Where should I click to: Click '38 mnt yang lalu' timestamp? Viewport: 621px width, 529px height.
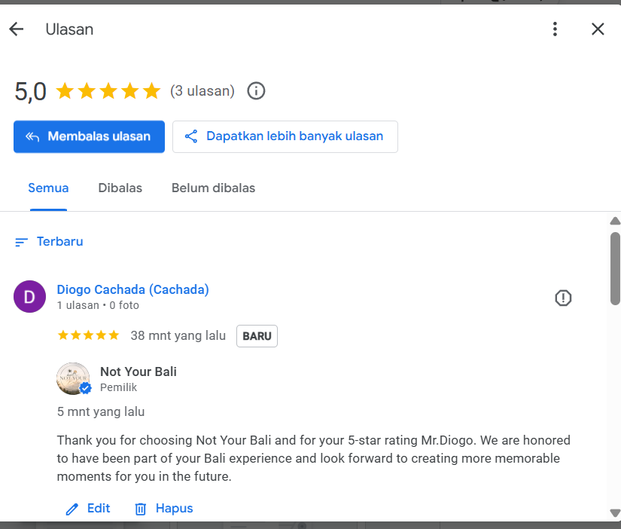(178, 335)
